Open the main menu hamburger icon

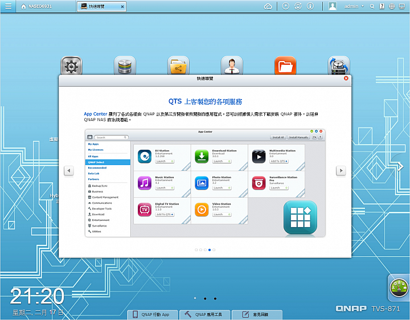coord(8,6)
